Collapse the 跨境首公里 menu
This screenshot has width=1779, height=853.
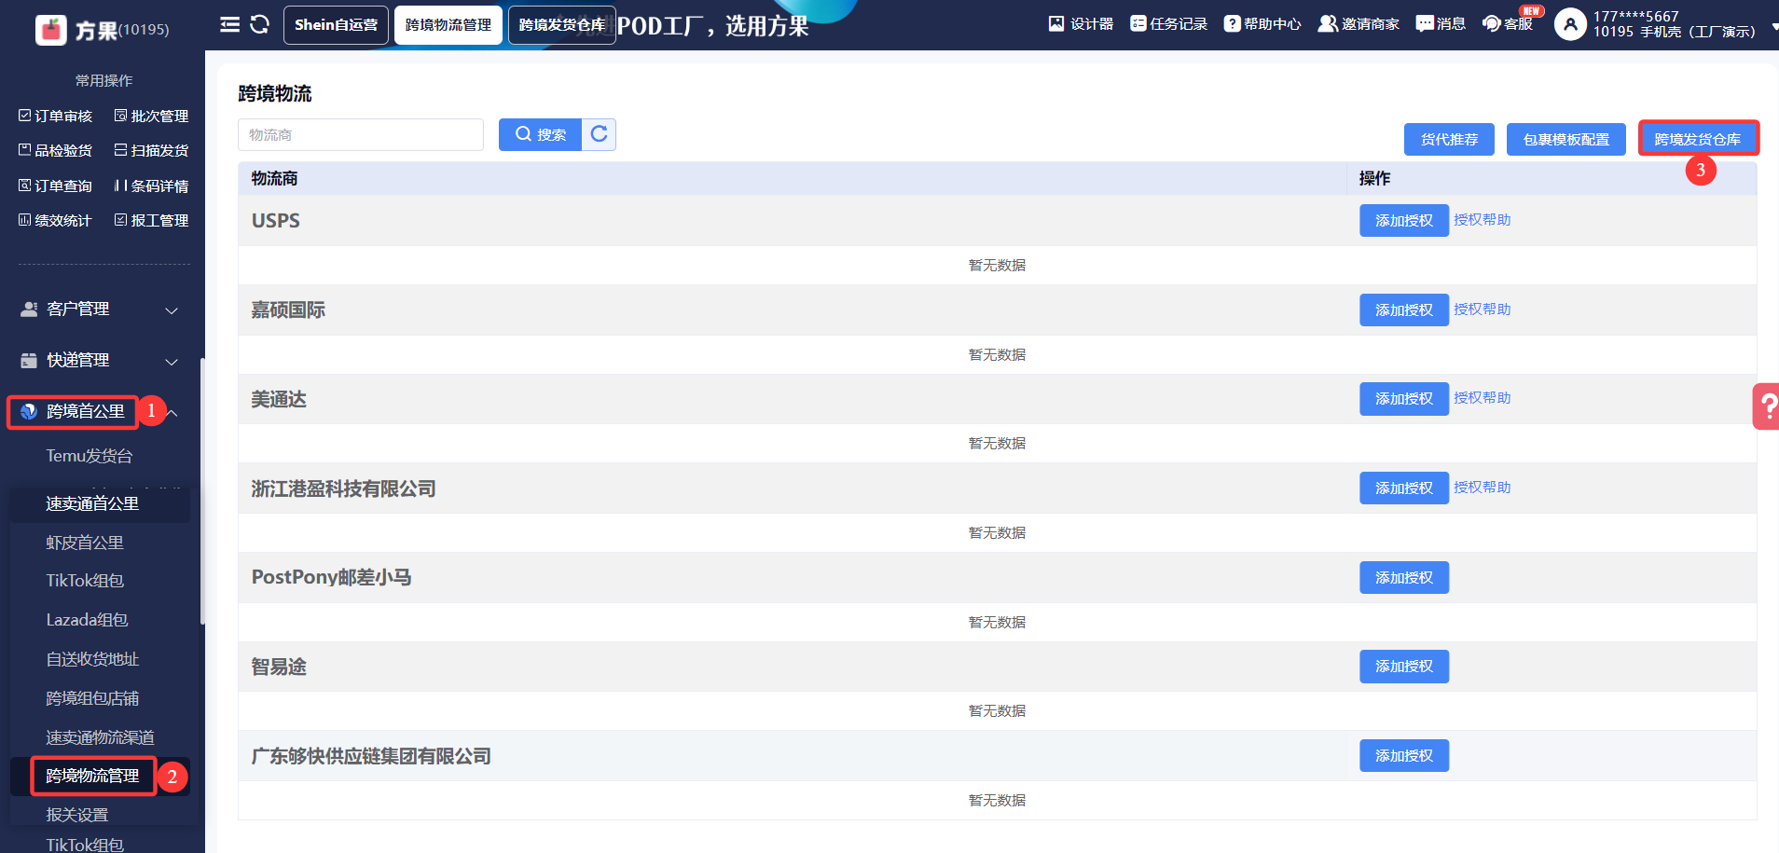172,412
